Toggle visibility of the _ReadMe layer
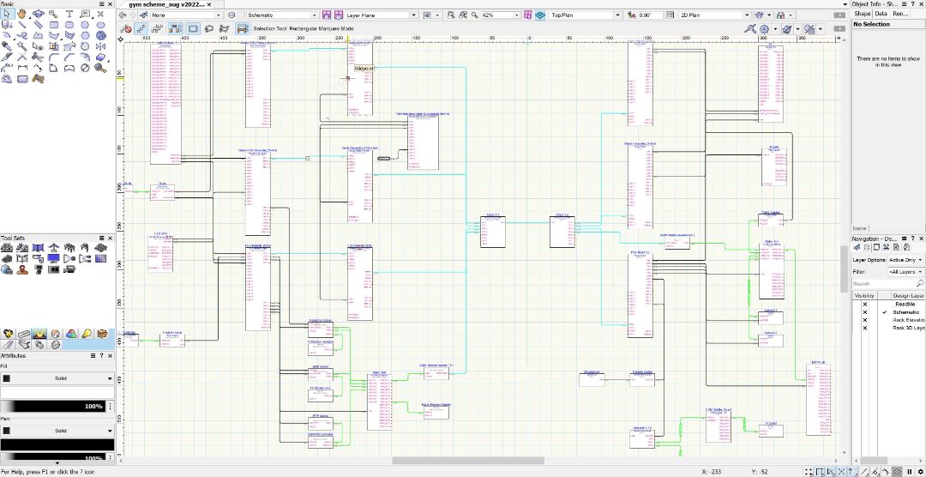Image resolution: width=926 pixels, height=477 pixels. 864,305
